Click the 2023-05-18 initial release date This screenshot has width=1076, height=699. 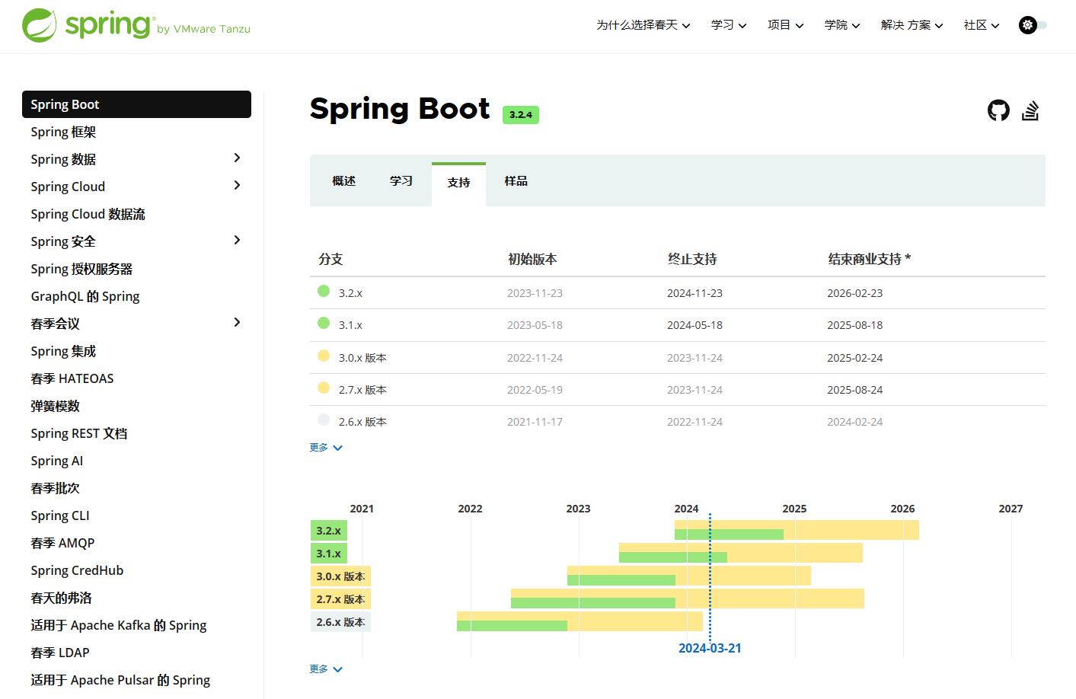[535, 325]
